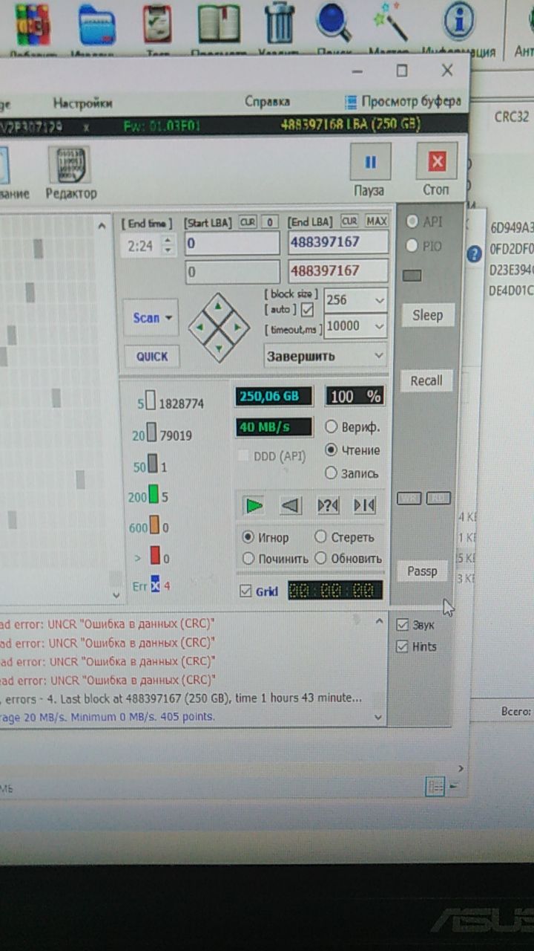Select the random butterfly scan mode icon
This screenshot has height=951, width=534.
coord(328,505)
